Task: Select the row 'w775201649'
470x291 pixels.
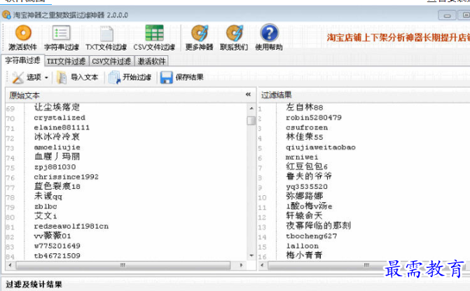Action: [x=57, y=246]
